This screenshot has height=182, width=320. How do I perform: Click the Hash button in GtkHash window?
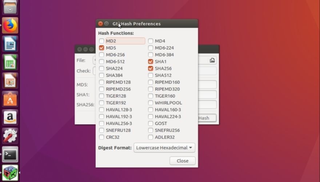point(207,118)
